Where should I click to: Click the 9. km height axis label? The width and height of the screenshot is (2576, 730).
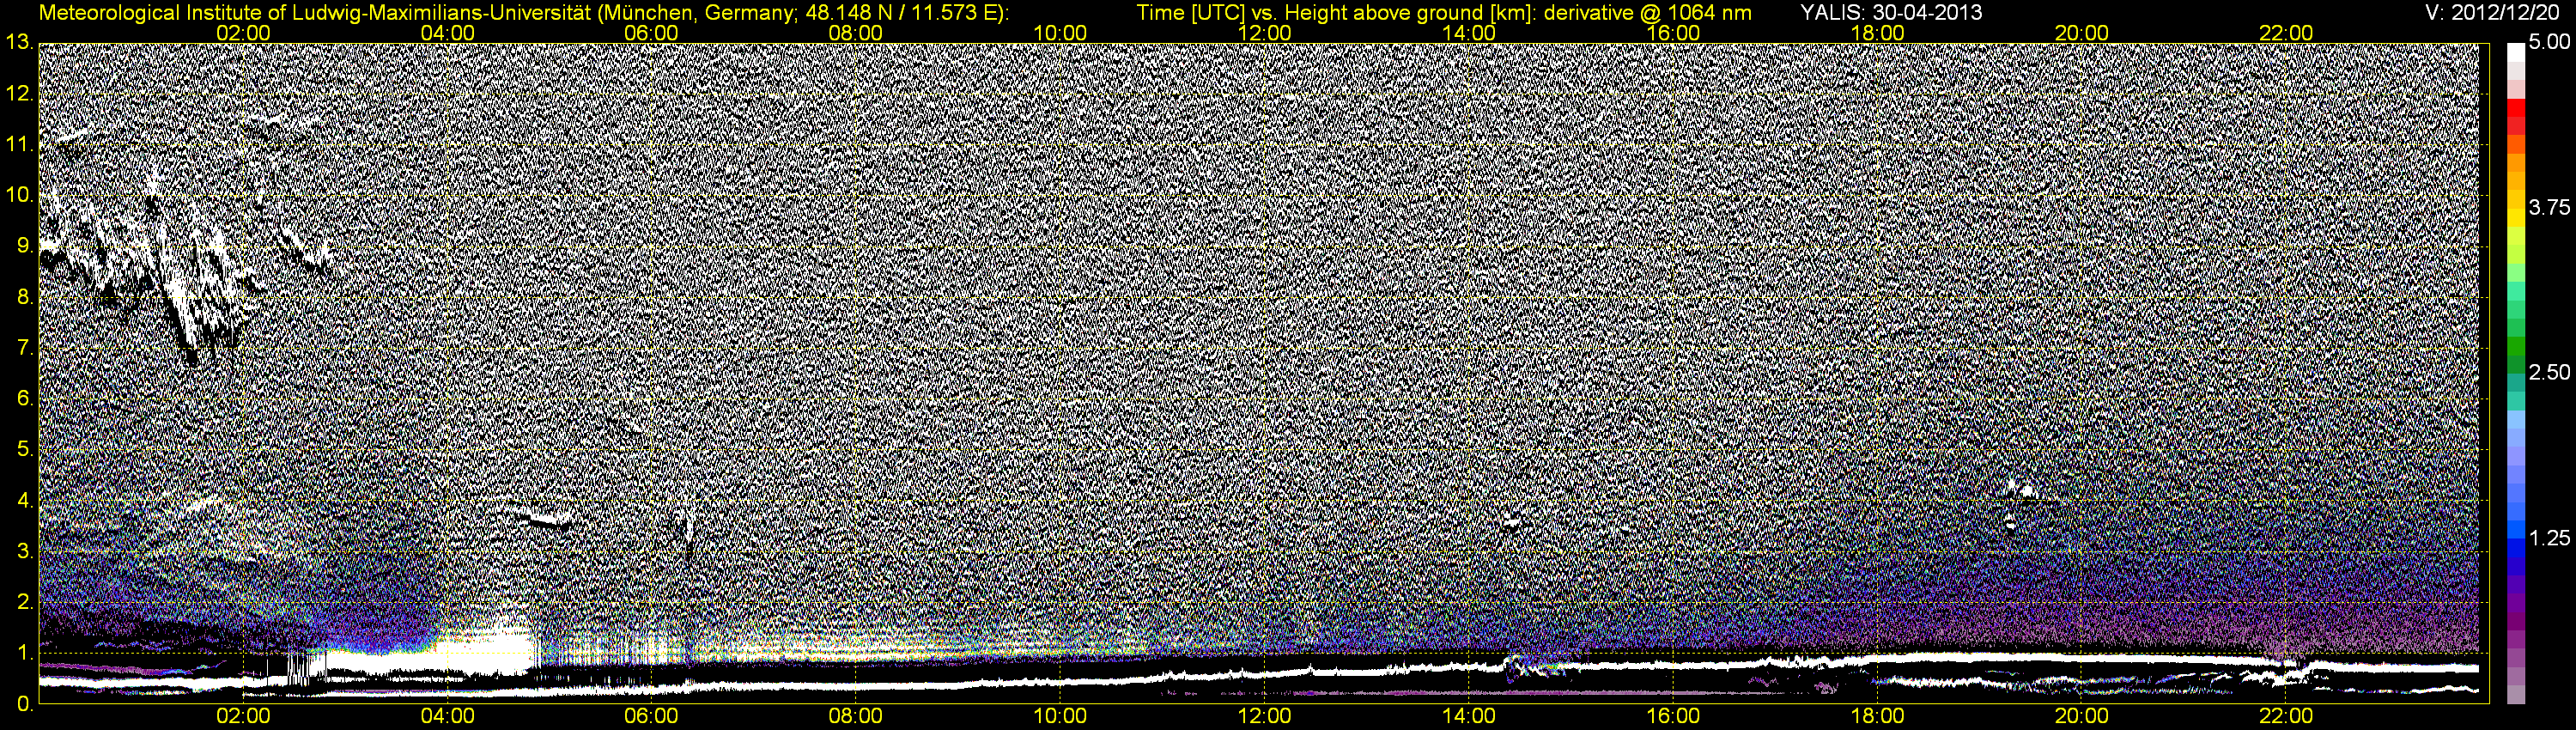pyautogui.click(x=24, y=245)
